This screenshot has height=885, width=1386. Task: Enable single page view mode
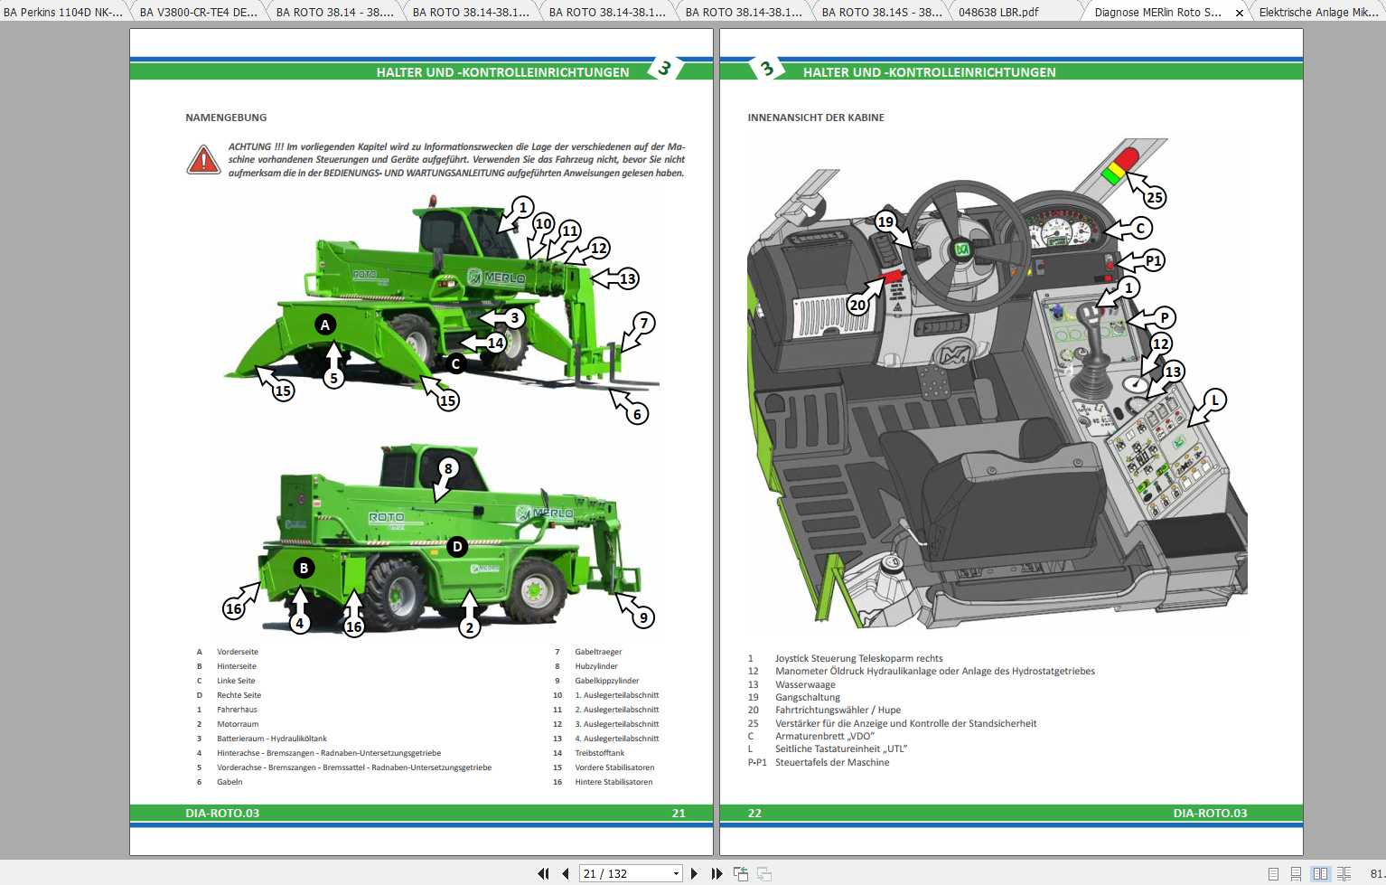(x=1273, y=874)
